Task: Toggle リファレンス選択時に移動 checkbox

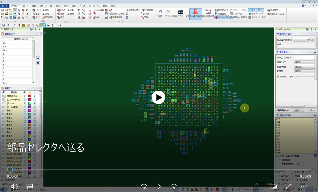Action: [x=278, y=156]
